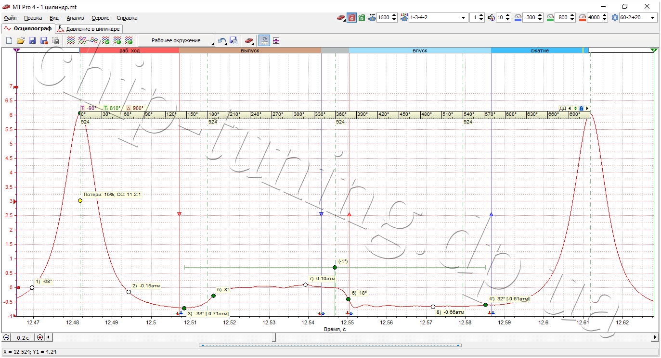The image size is (661, 358).
Task: Click the 0.2 с time scale button
Action: [23, 337]
